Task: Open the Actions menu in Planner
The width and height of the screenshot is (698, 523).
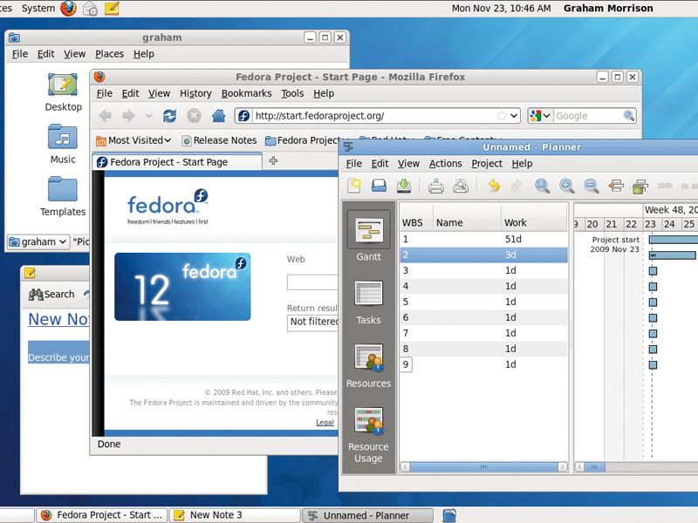Action: (445, 164)
